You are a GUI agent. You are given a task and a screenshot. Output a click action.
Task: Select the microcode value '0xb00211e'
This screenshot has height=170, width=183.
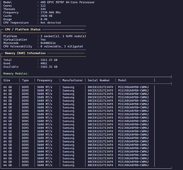point(48,43)
